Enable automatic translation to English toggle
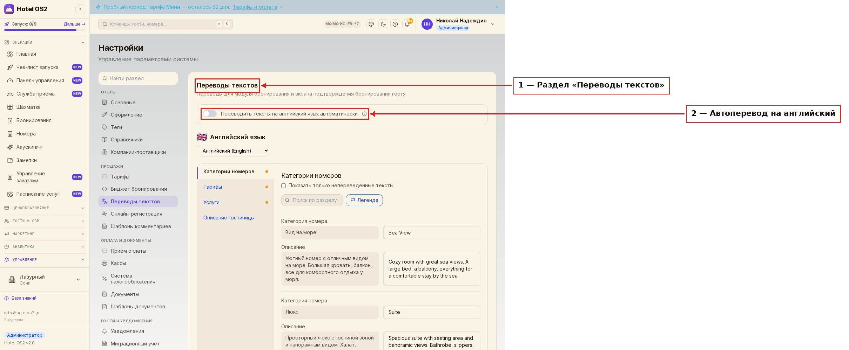Screen dimensions: 849x350 [x=210, y=114]
